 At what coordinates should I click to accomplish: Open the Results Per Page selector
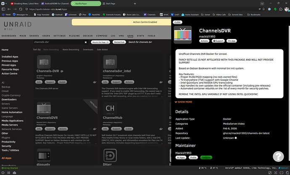pyautogui.click(x=100, y=42)
